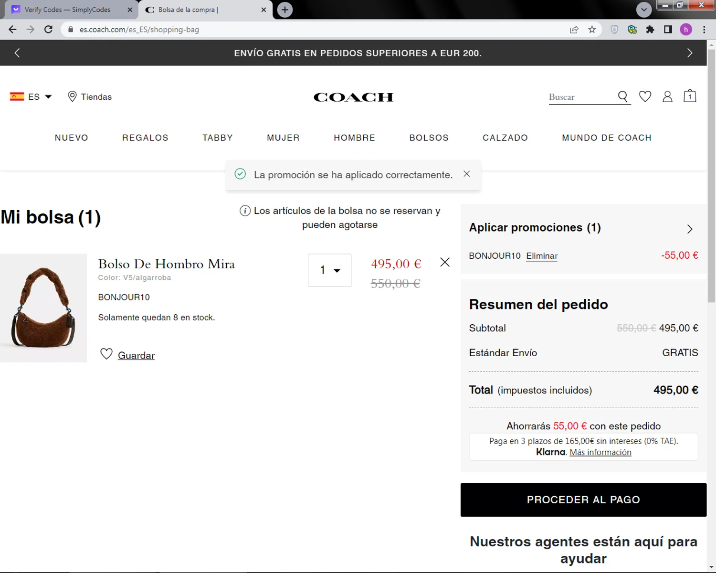Expand the Aplicar promociones section
This screenshot has width=716, height=573.
[583, 228]
